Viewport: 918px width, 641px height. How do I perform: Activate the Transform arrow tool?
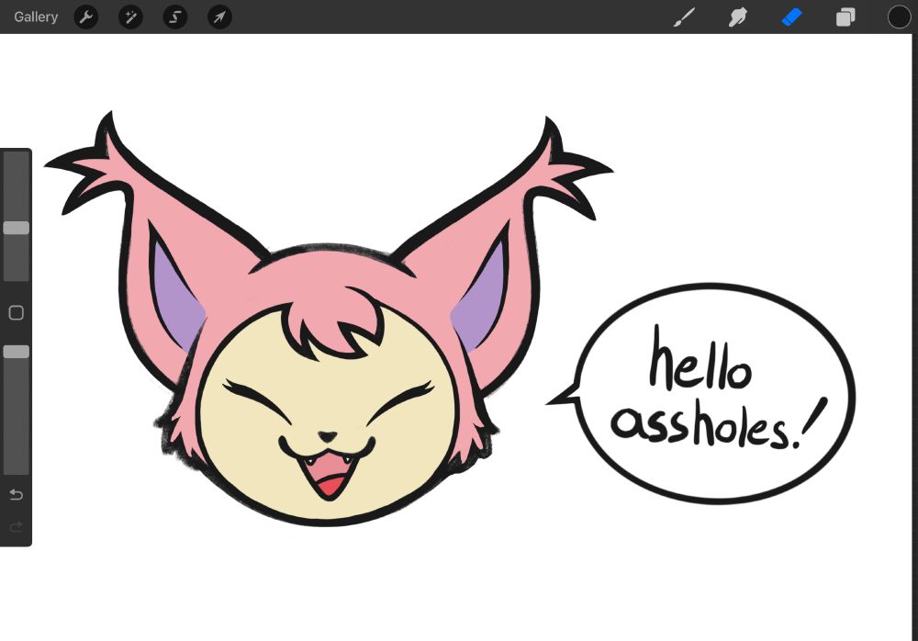point(219,17)
